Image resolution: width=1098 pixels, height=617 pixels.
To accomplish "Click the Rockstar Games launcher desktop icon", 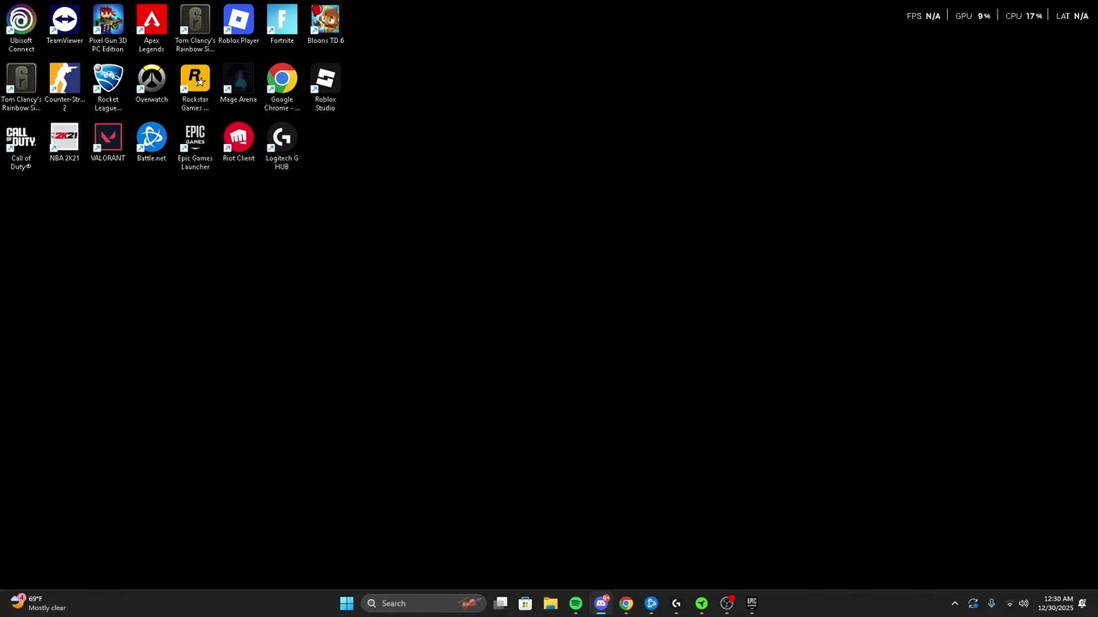I will [x=195, y=87].
